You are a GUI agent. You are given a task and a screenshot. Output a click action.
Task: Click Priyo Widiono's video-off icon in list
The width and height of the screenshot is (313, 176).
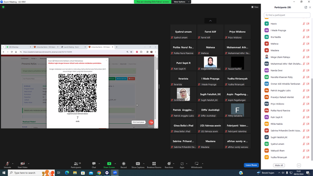(308, 104)
